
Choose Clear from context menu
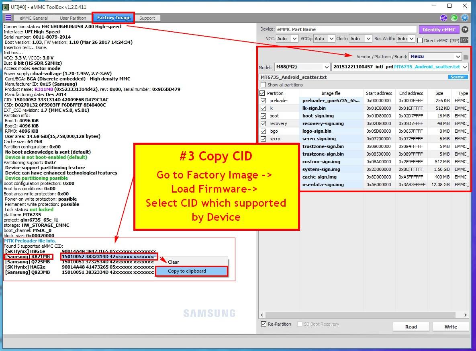191,262
